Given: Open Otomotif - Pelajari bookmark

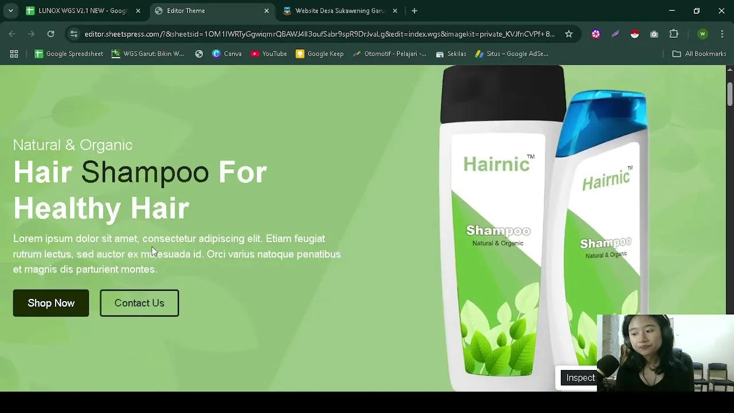Looking at the screenshot, I should coord(390,53).
